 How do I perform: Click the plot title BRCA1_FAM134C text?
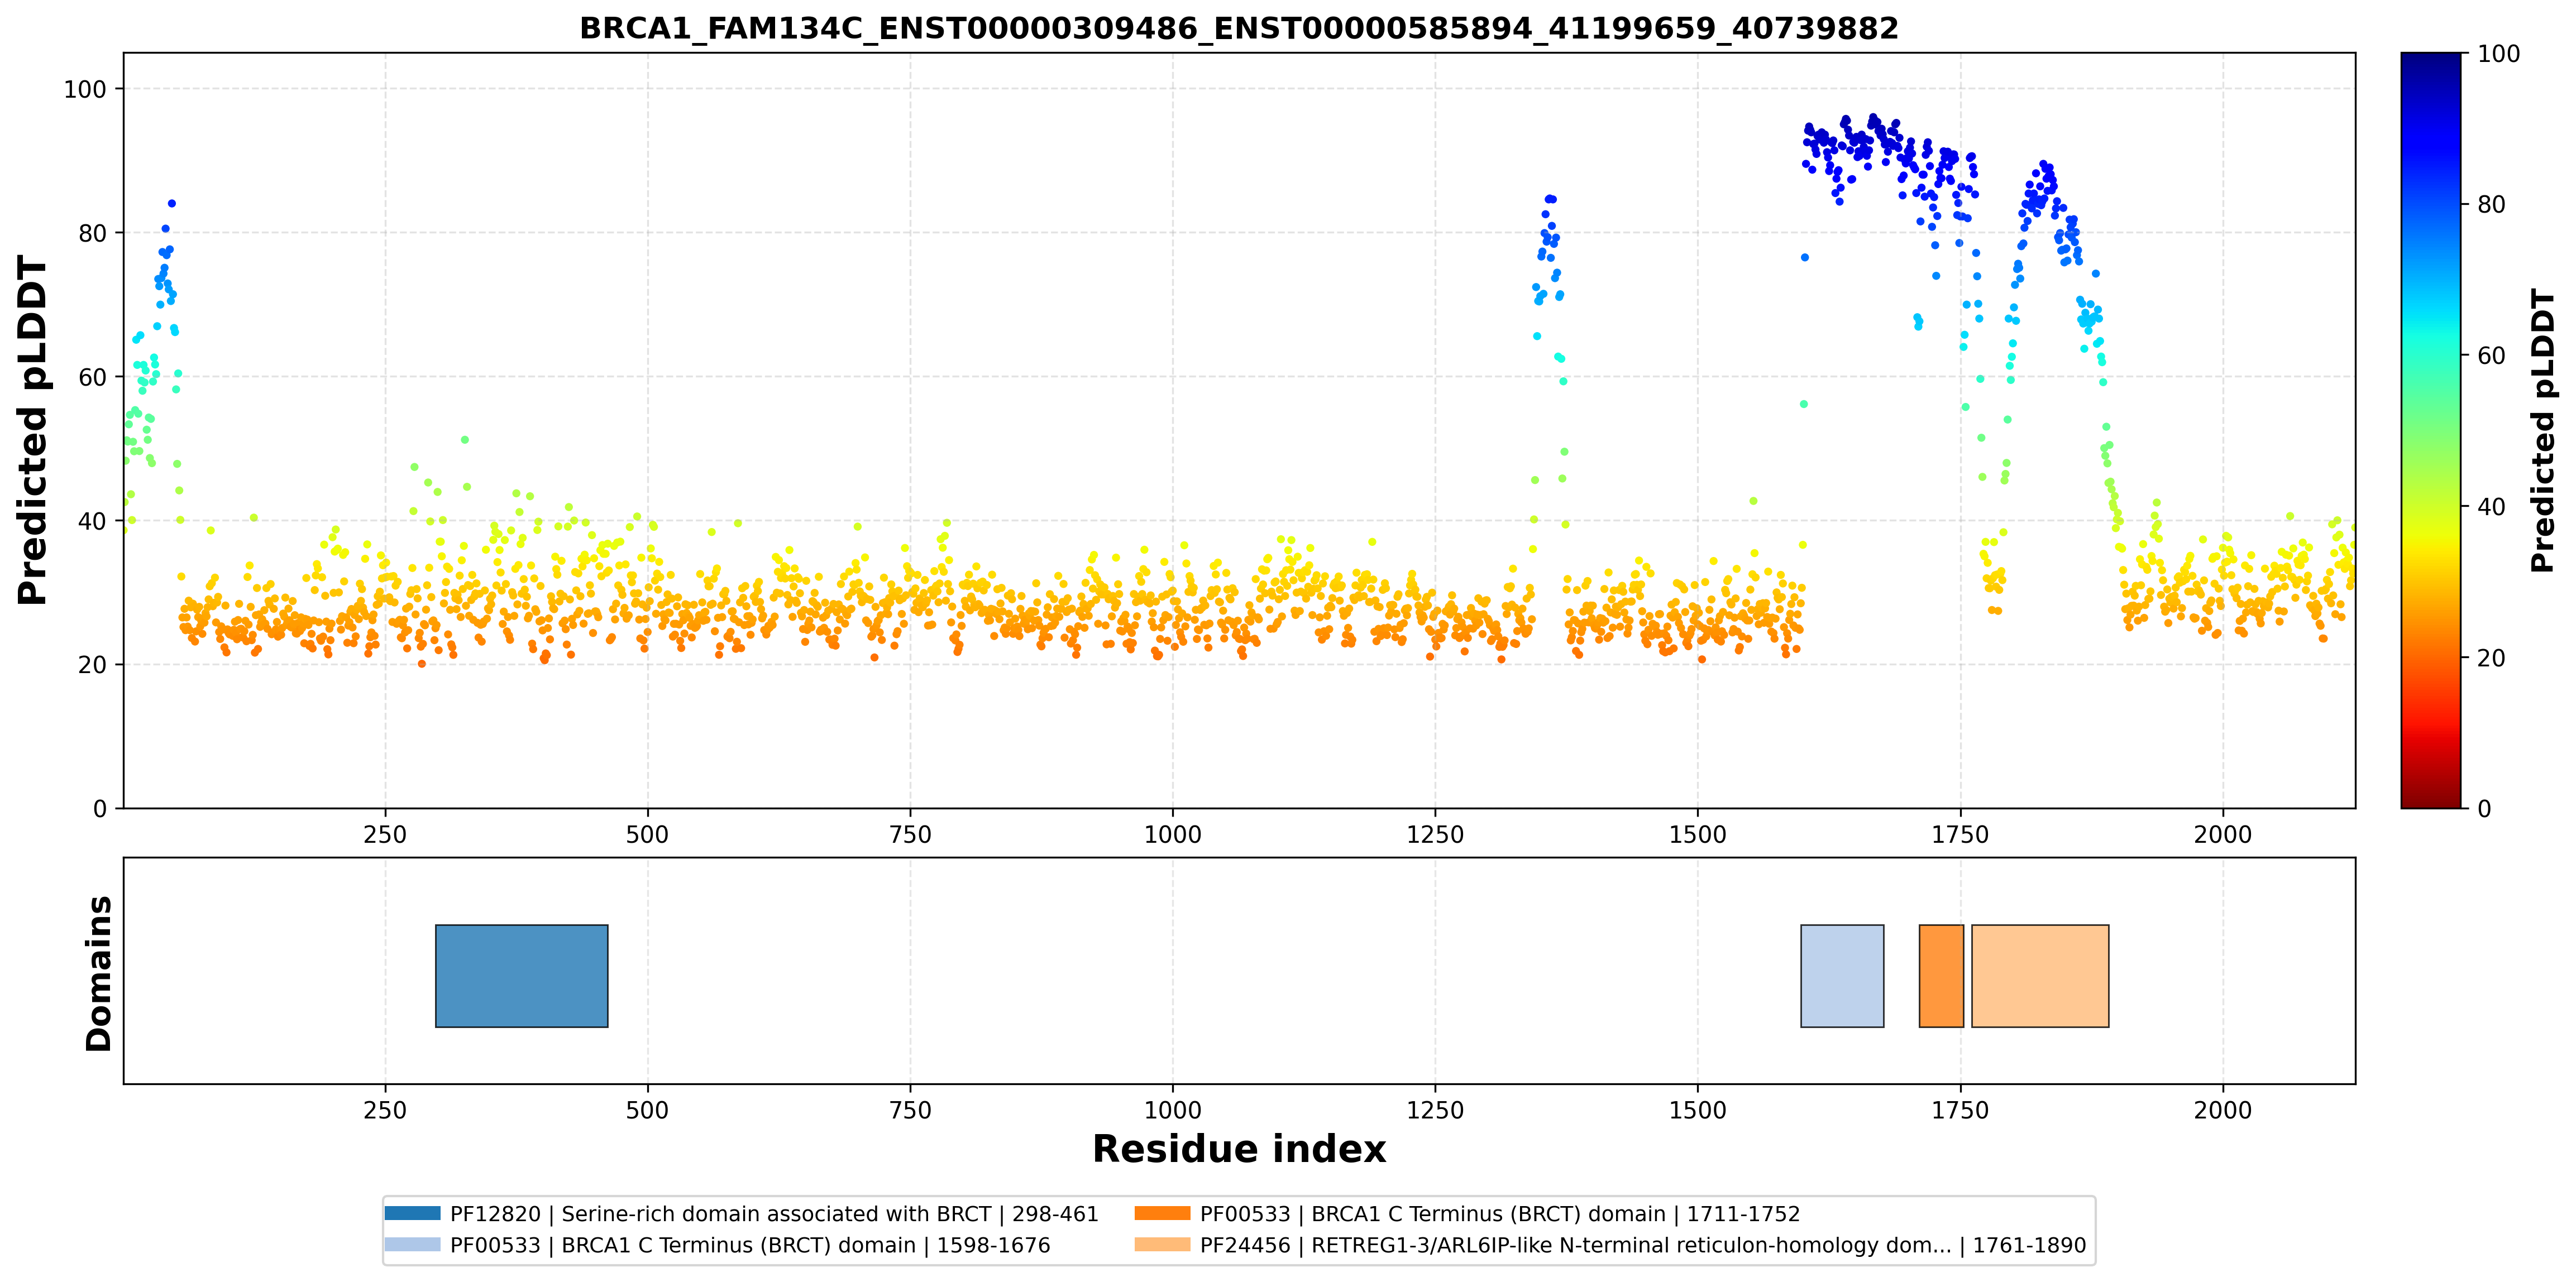(1239, 28)
